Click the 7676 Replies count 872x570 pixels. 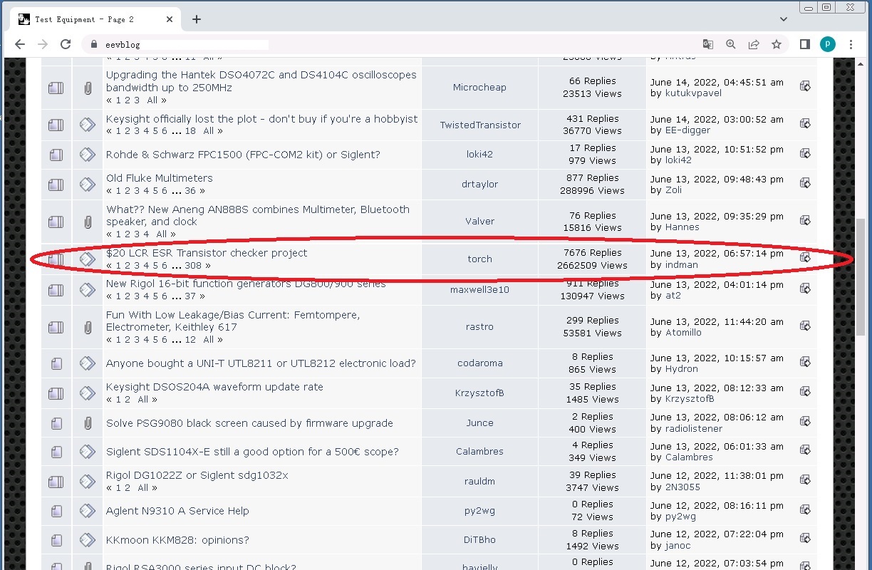592,253
